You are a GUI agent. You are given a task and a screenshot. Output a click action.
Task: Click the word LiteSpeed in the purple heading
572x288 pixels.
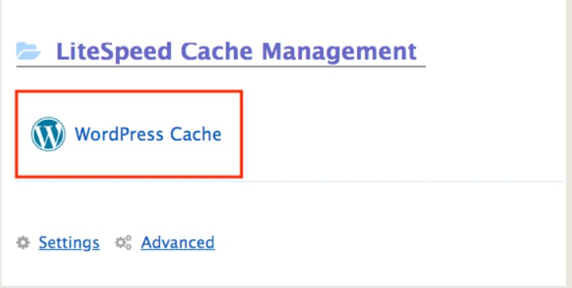pos(114,51)
